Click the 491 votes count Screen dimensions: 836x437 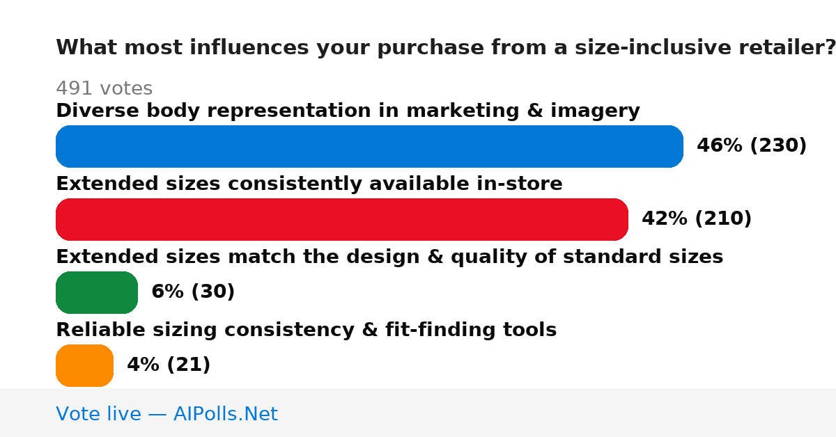coord(104,89)
